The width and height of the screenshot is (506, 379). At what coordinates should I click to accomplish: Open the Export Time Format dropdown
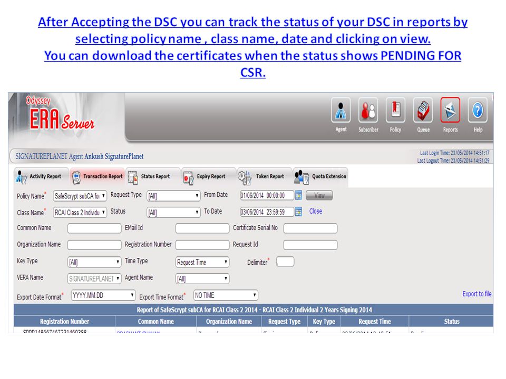click(x=226, y=295)
